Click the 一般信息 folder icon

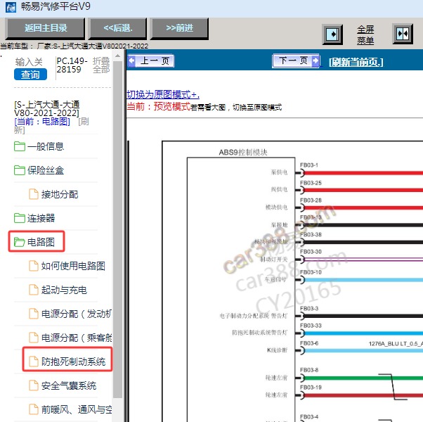pyautogui.click(x=20, y=146)
